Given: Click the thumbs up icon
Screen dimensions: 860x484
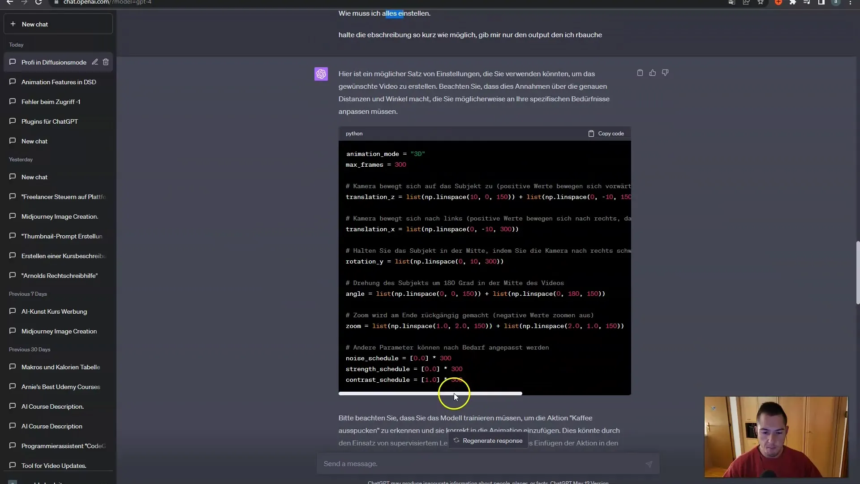Looking at the screenshot, I should coord(653,73).
